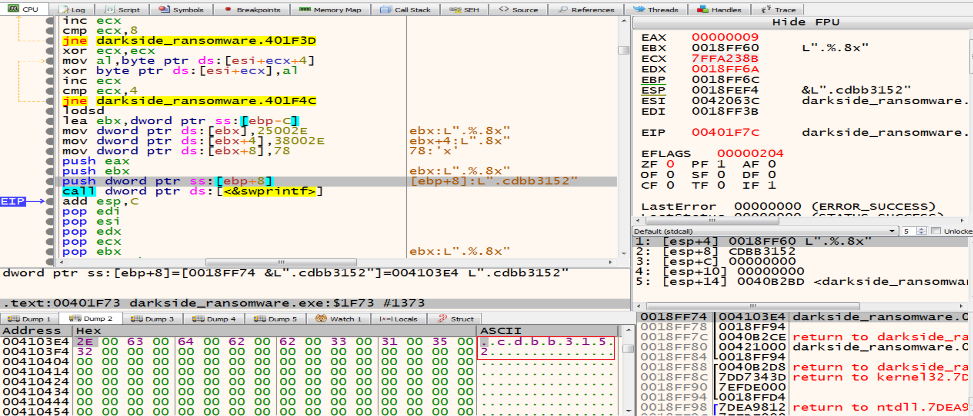Image resolution: width=973 pixels, height=416 pixels.
Task: Click the Call Stack tab icon
Action: (386, 9)
